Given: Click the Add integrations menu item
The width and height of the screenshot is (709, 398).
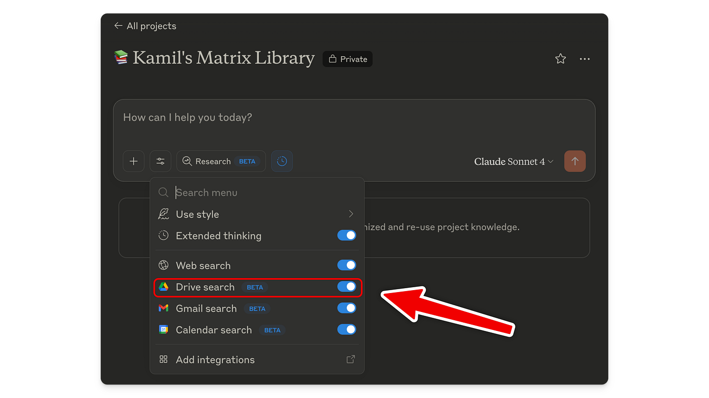Looking at the screenshot, I should [257, 360].
